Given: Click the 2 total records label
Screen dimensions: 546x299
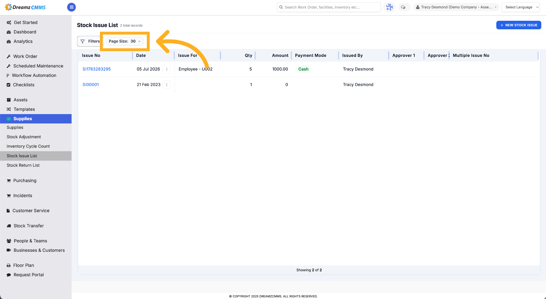Looking at the screenshot, I should coord(131,26).
